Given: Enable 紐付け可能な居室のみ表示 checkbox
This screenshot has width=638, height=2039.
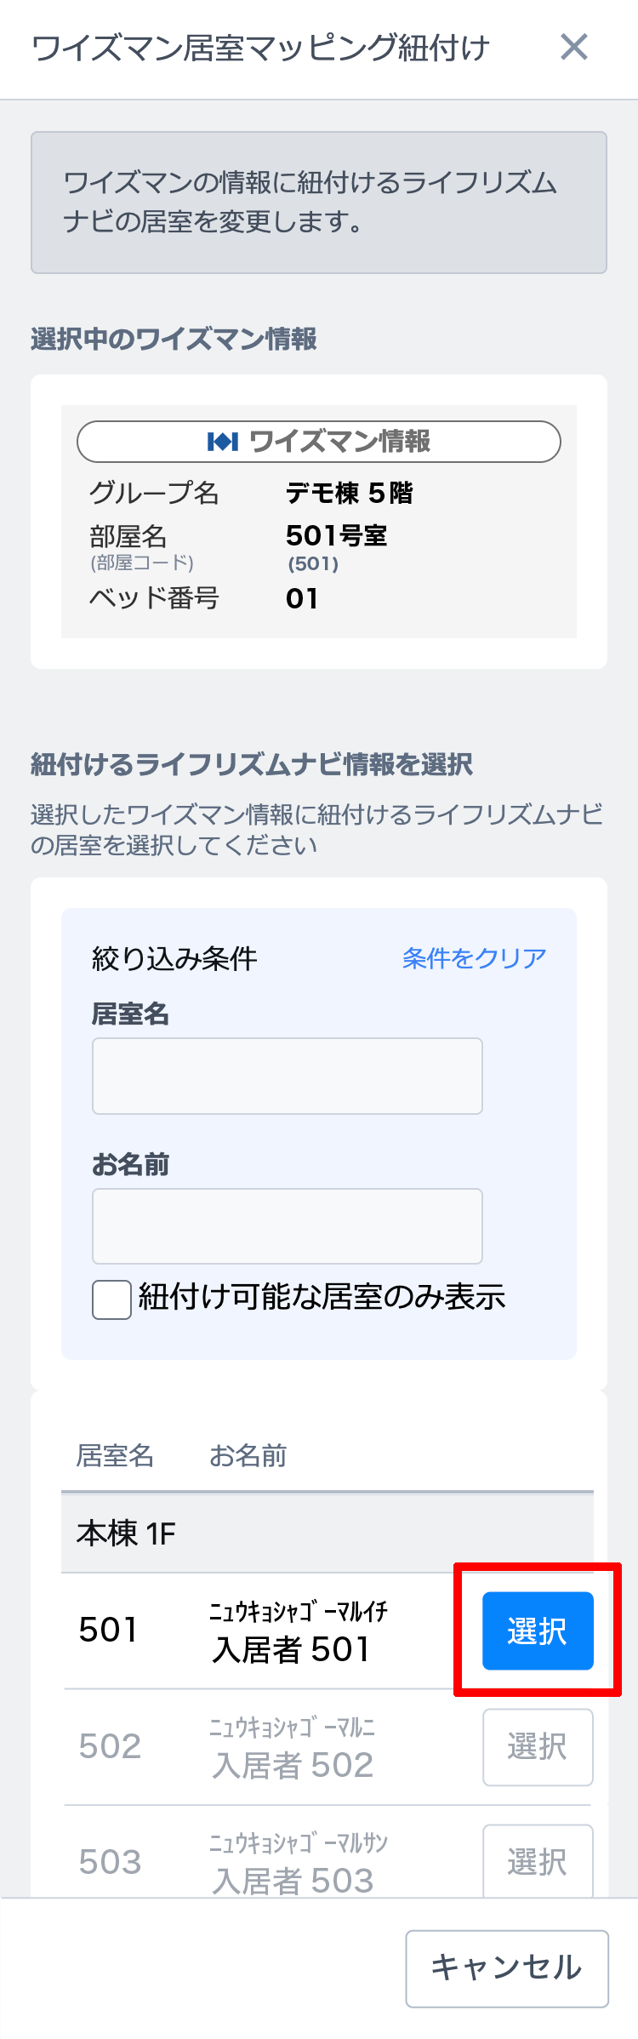Looking at the screenshot, I should (112, 1299).
